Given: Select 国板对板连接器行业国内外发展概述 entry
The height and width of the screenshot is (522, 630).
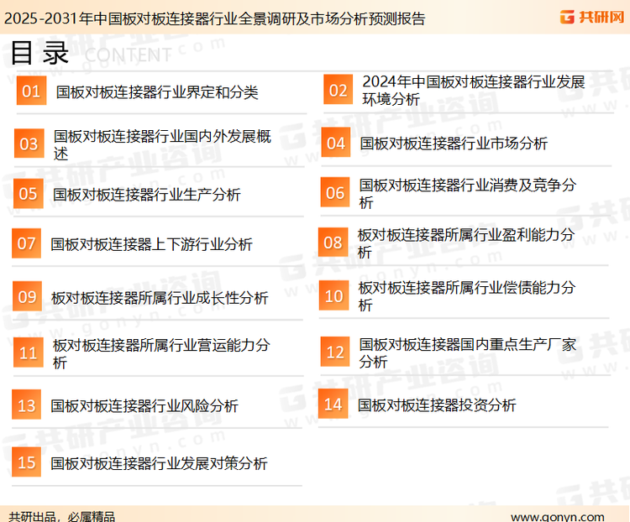Looking at the screenshot, I should pyautogui.click(x=162, y=144).
